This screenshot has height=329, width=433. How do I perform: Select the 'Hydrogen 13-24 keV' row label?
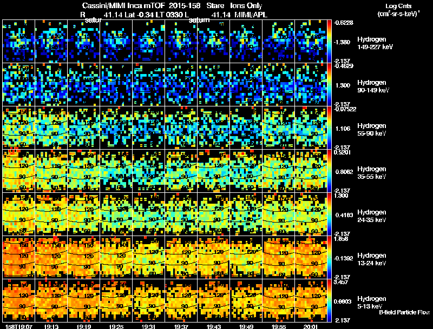pyautogui.click(x=372, y=259)
